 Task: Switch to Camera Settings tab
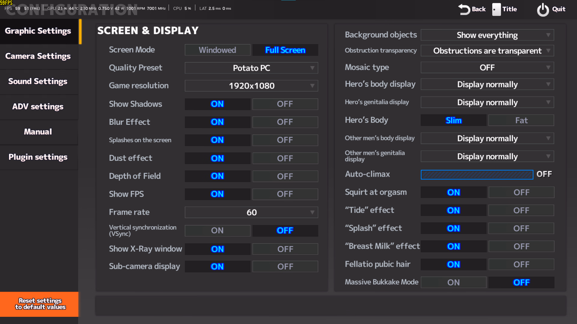pyautogui.click(x=38, y=56)
